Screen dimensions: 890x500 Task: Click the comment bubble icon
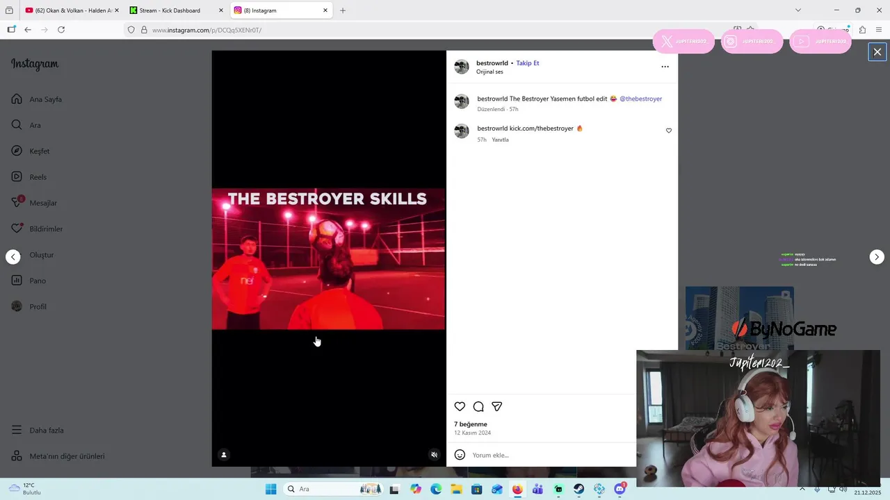[x=478, y=407]
